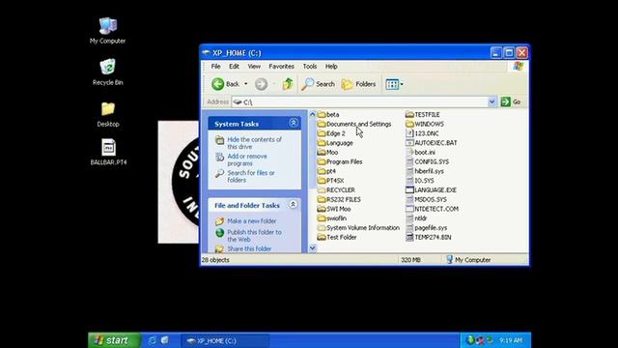Screen dimensions: 618x348
Task: Select BALLBAR.PT4 file on desktop
Action: [108, 152]
